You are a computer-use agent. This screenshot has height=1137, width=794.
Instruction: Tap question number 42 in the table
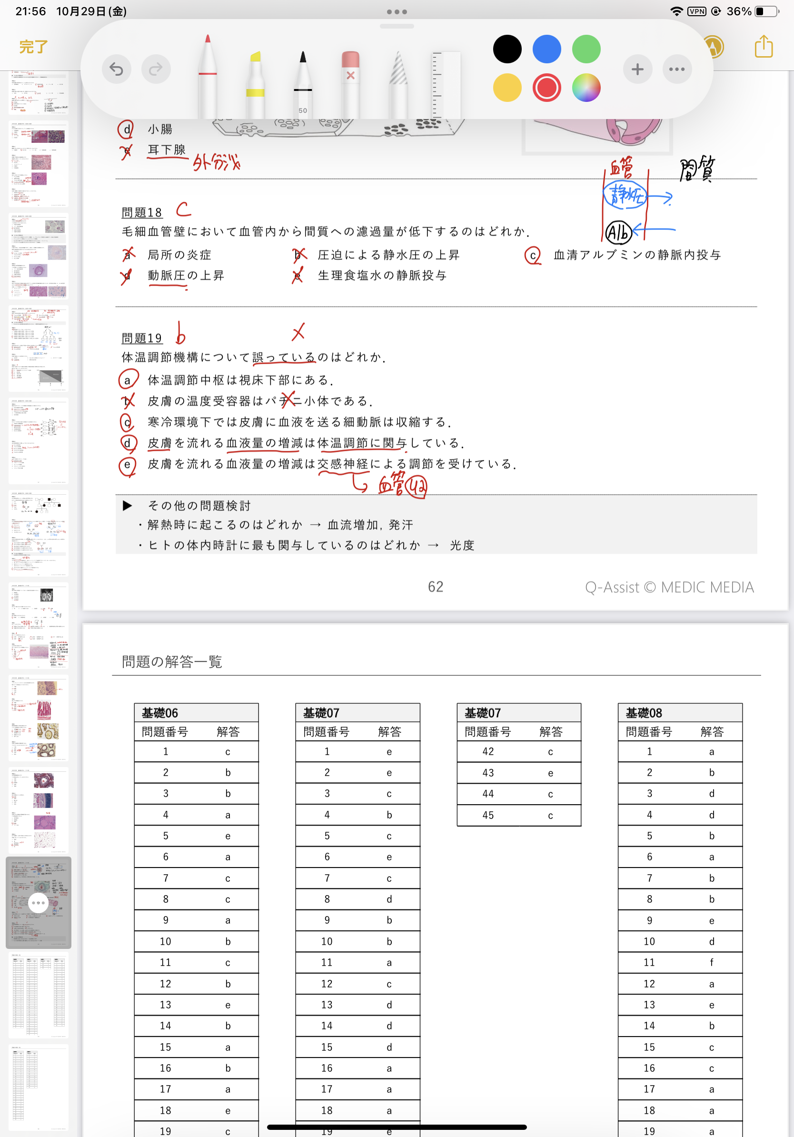point(488,751)
